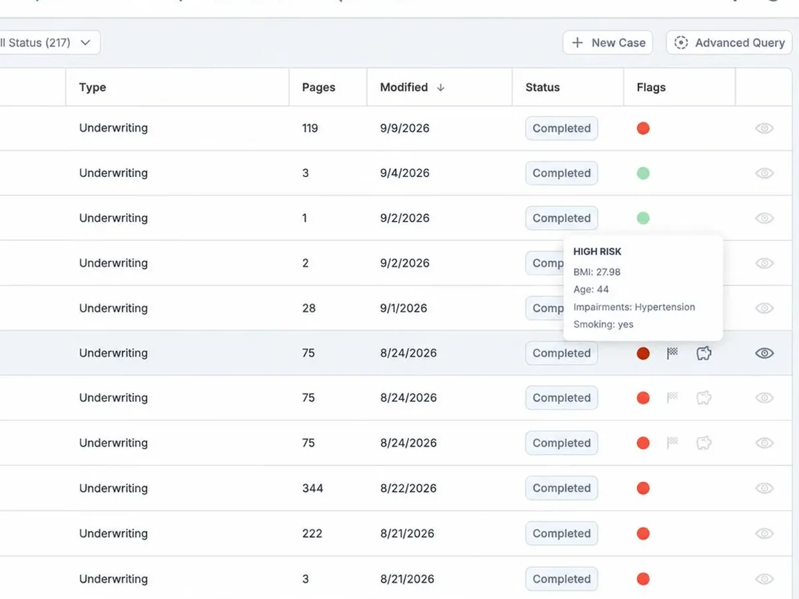799x599 pixels.
Task: Click the BMI: 27.98 tooltip line
Action: [x=597, y=272]
